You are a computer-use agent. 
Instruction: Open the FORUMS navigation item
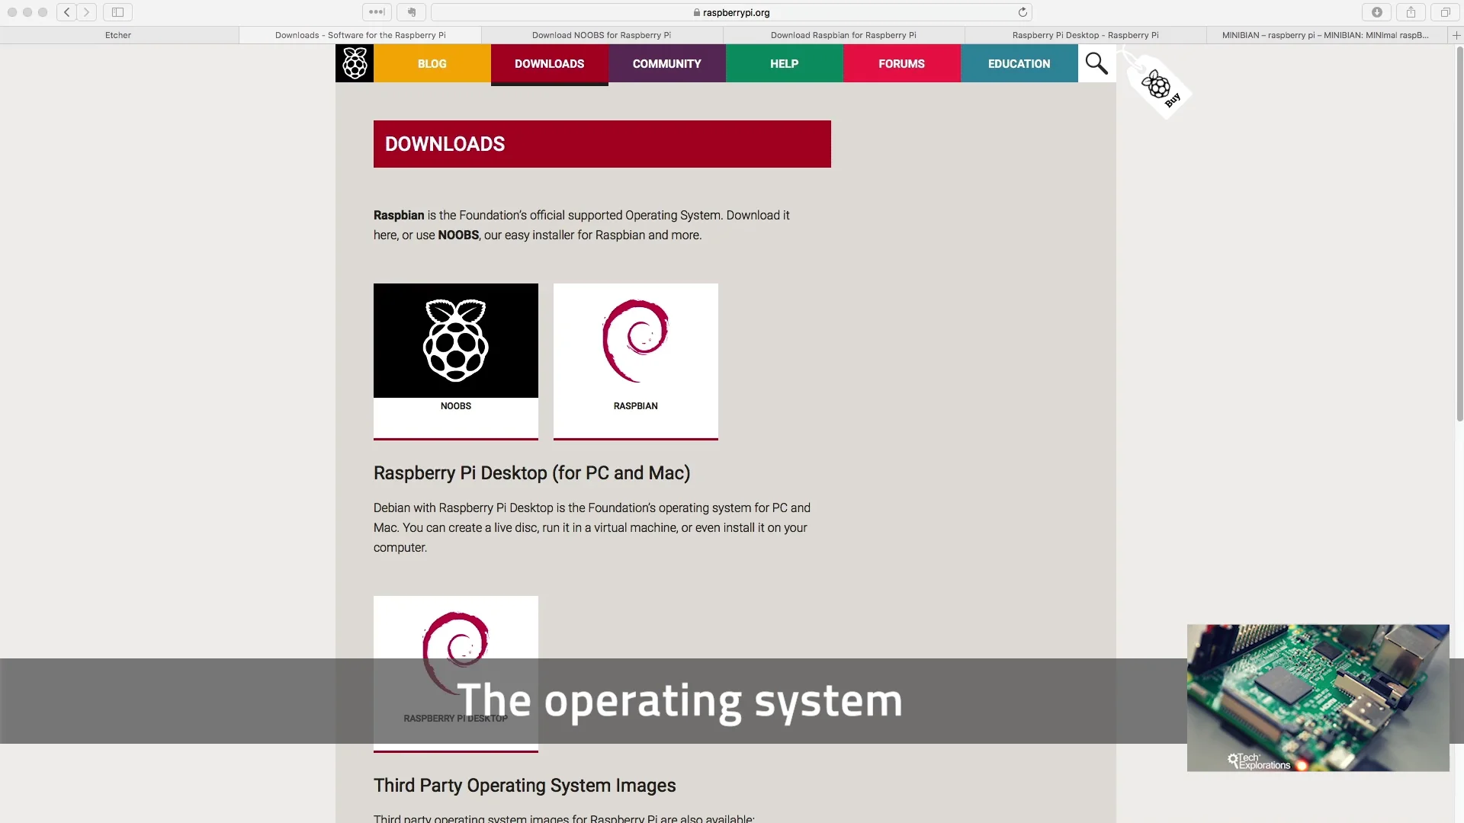tap(901, 64)
